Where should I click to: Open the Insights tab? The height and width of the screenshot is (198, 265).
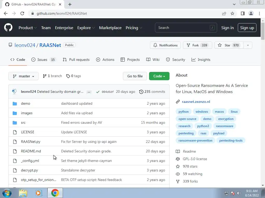201,60
